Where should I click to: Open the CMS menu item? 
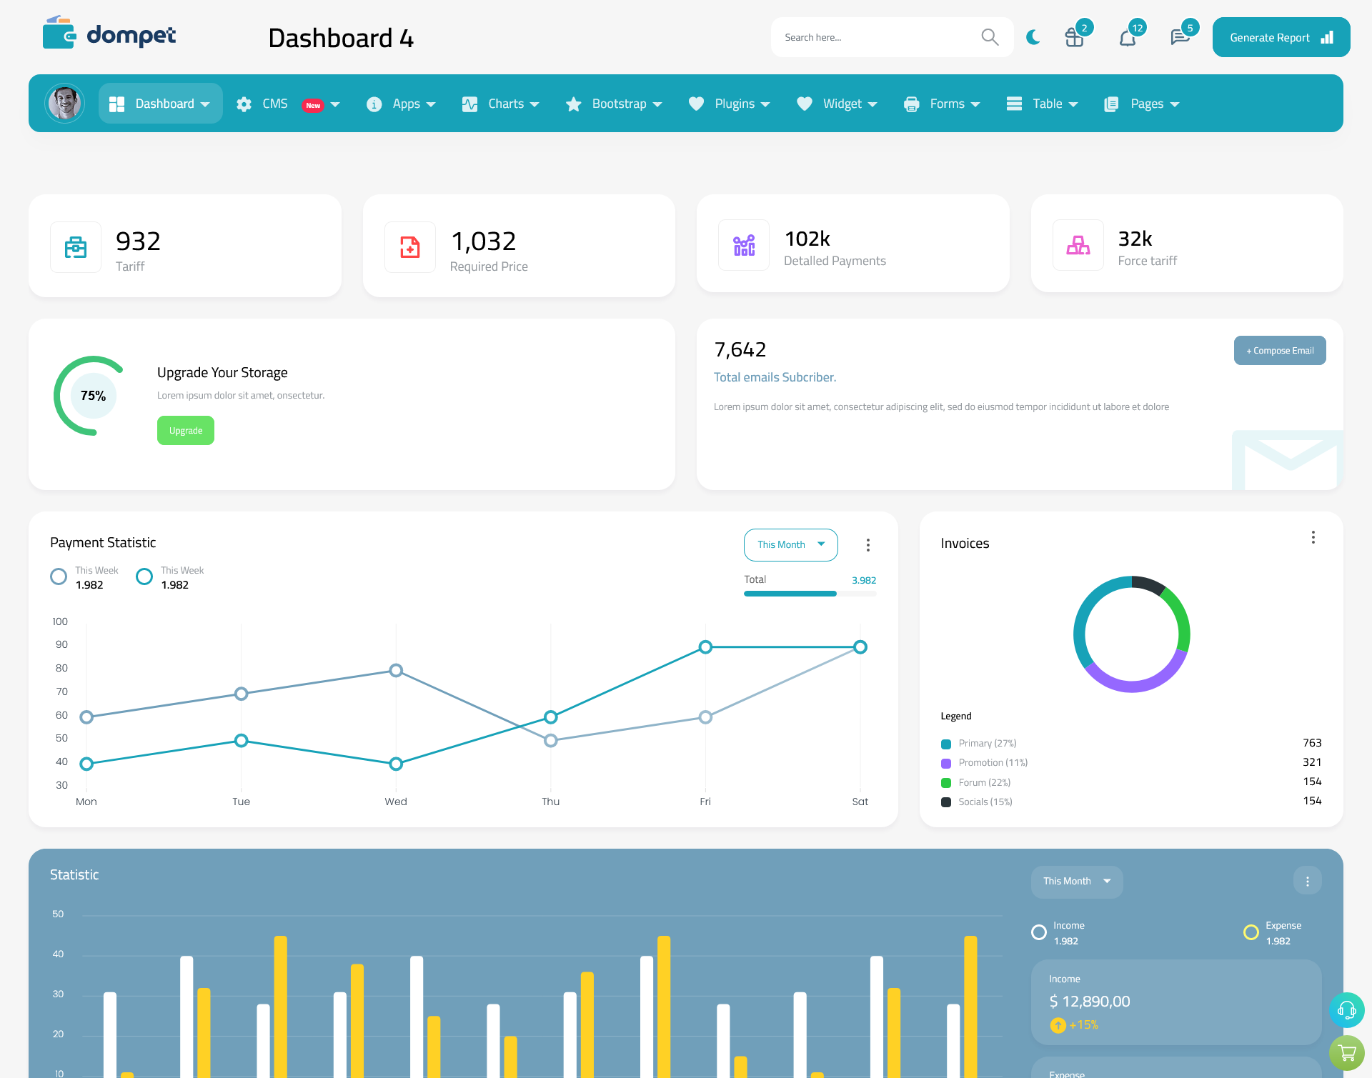[x=287, y=102]
